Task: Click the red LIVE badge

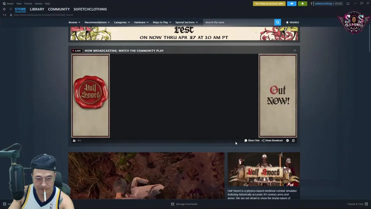Action: coord(77,51)
